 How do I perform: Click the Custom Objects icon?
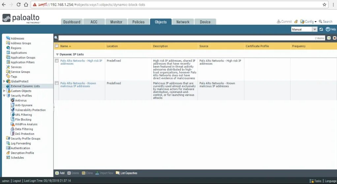tap(8, 91)
